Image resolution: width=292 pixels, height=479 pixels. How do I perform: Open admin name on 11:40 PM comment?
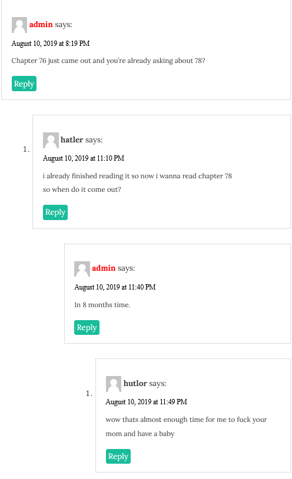tap(104, 268)
